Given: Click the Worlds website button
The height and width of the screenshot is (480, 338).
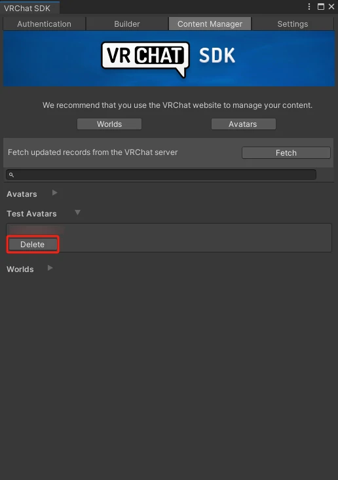Looking at the screenshot, I should [x=109, y=124].
